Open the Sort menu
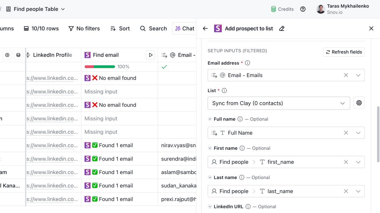The height and width of the screenshot is (213, 380). [120, 29]
